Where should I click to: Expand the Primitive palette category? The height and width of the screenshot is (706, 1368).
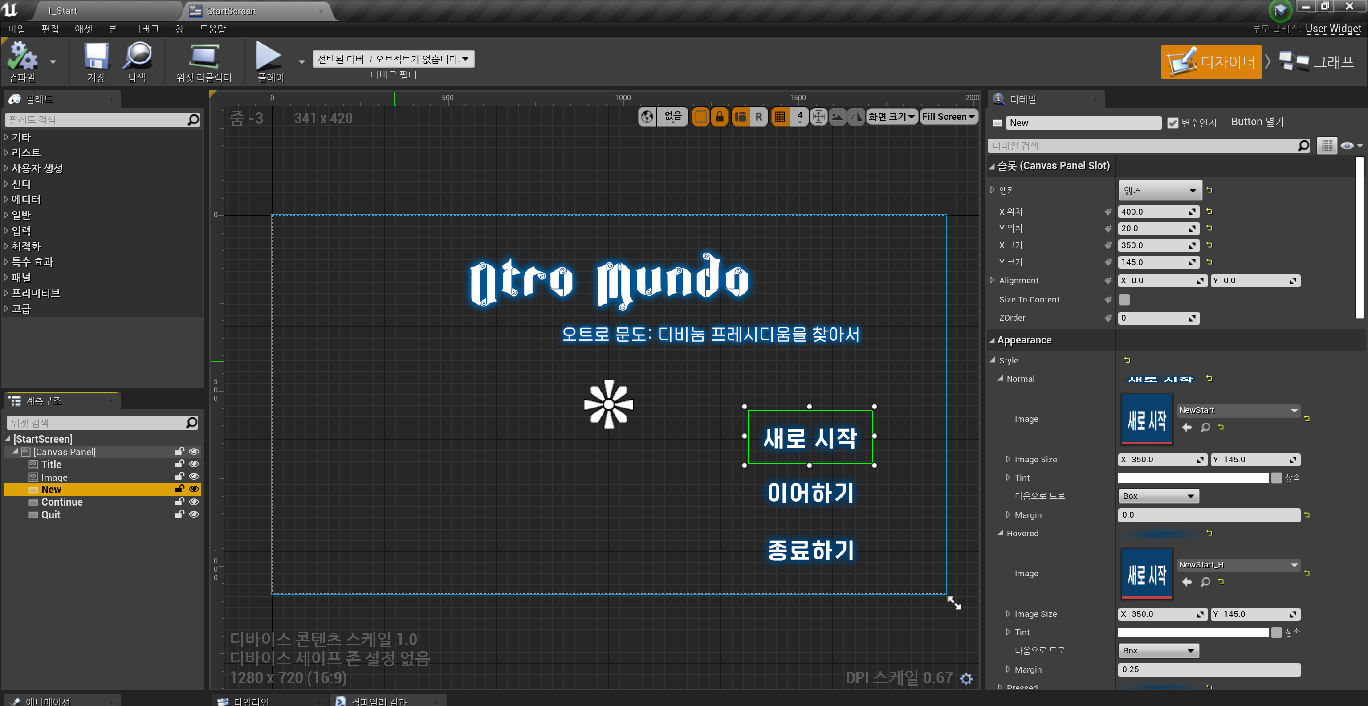pos(35,293)
